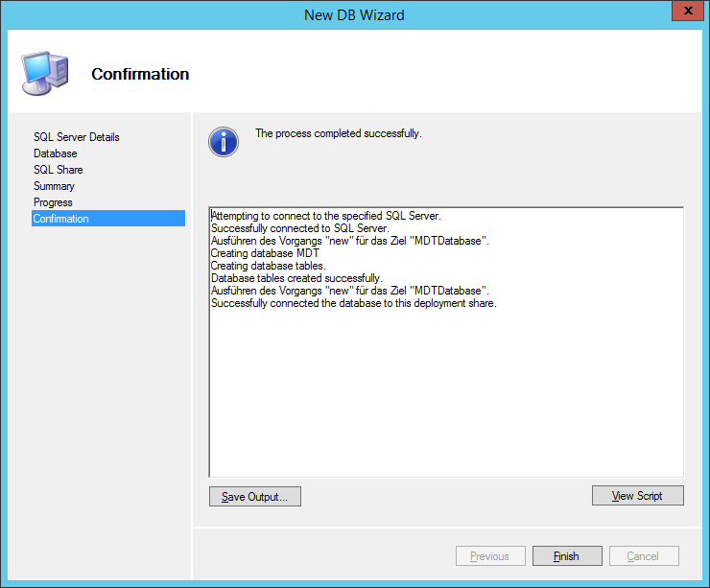This screenshot has height=588, width=710.
Task: Click the Confirmation page heading
Action: (140, 74)
